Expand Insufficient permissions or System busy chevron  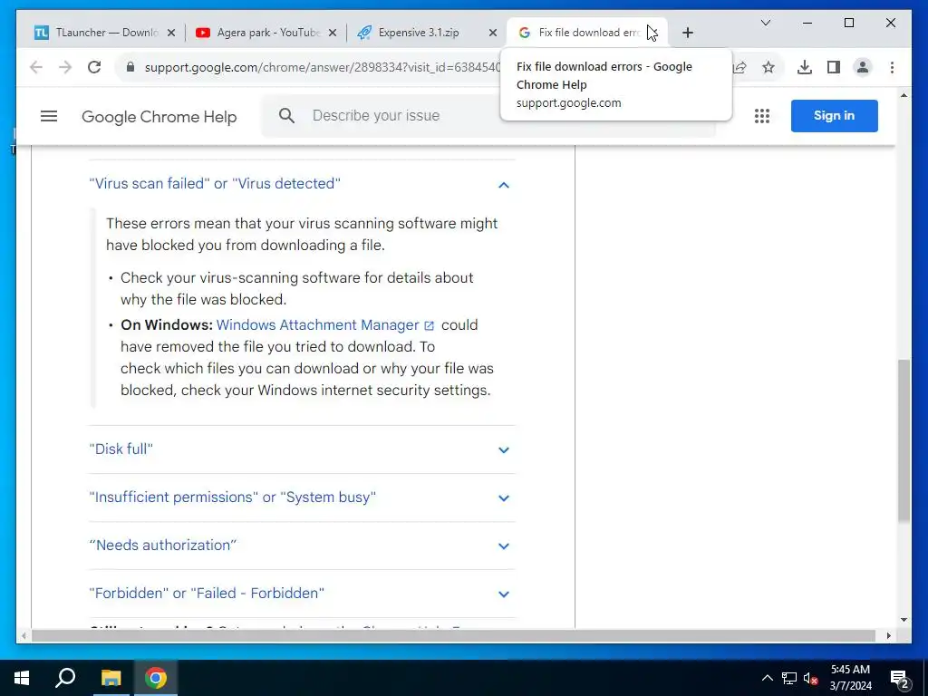(x=504, y=498)
